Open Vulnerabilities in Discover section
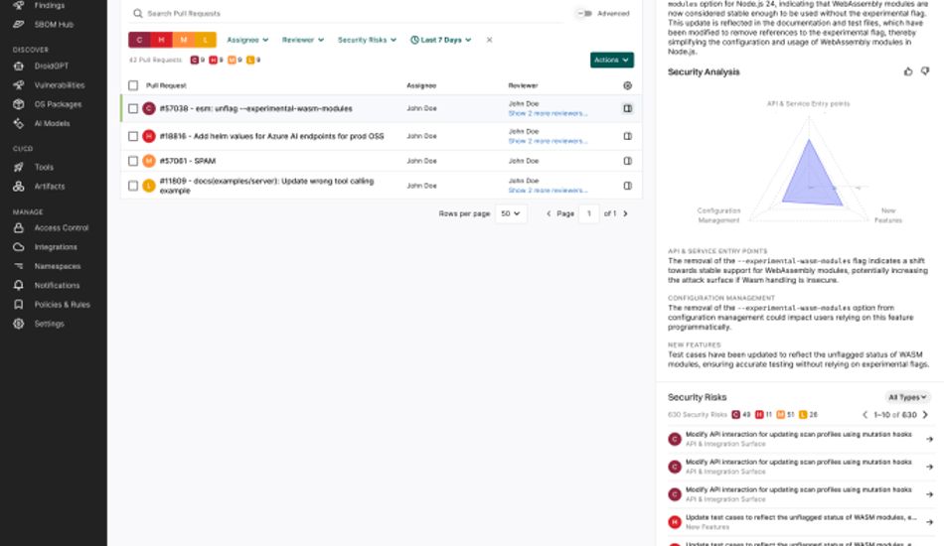This screenshot has width=944, height=546. click(x=60, y=84)
